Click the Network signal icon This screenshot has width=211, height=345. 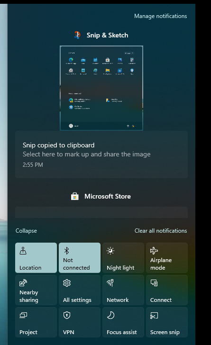110,283
